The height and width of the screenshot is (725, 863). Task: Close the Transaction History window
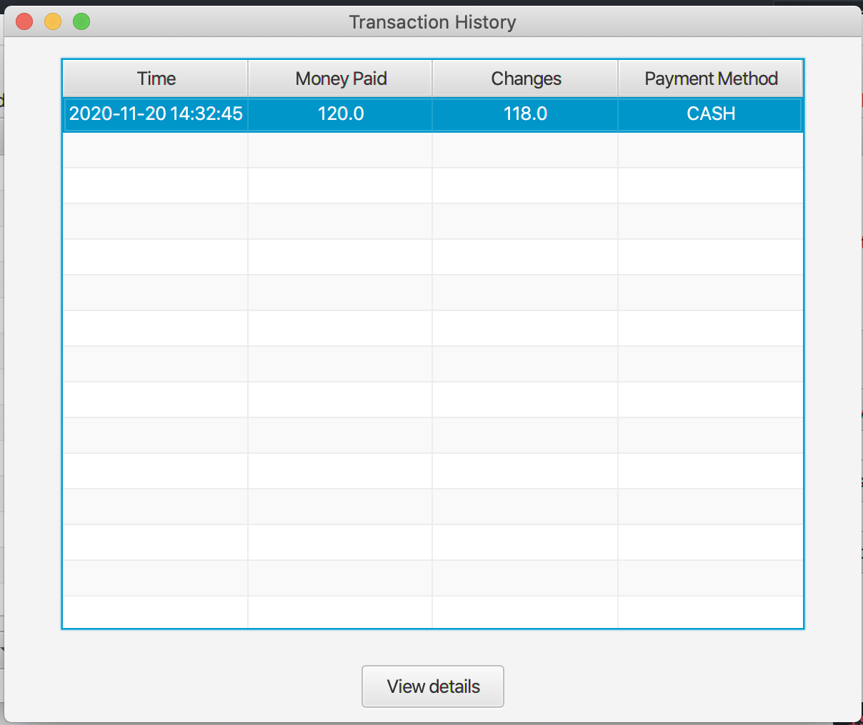point(24,21)
